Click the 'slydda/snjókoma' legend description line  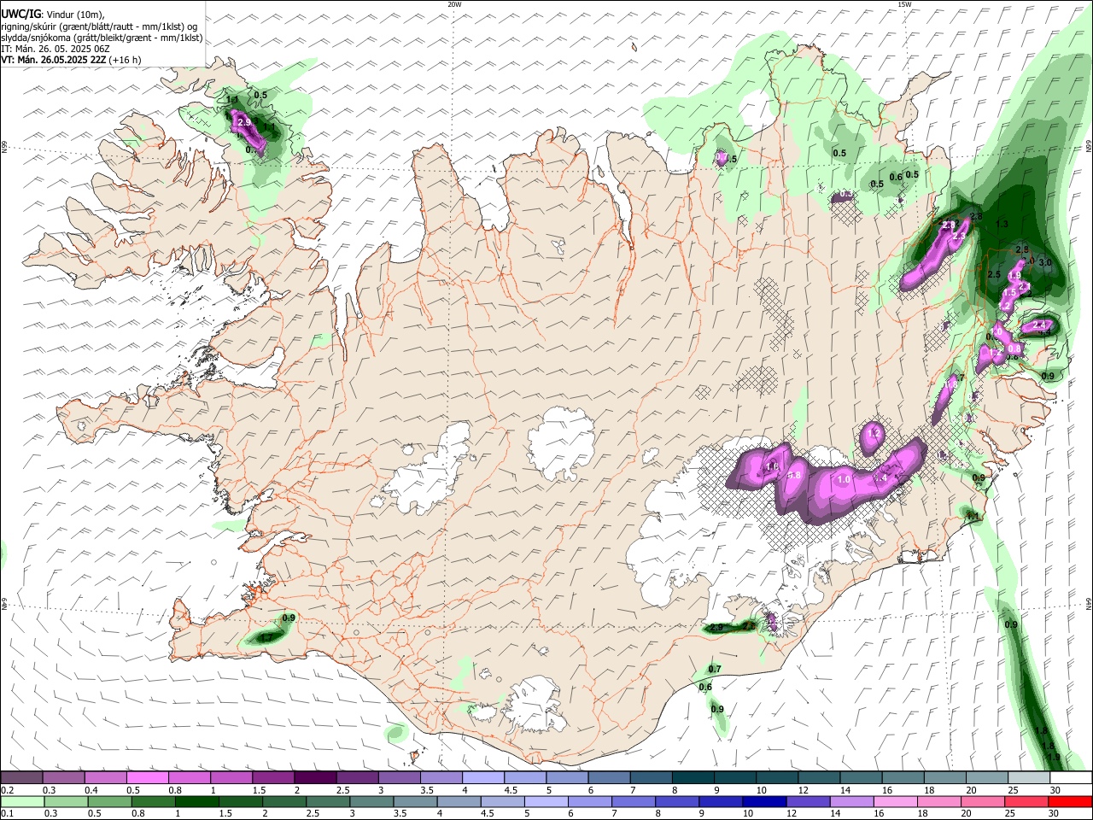point(102,38)
